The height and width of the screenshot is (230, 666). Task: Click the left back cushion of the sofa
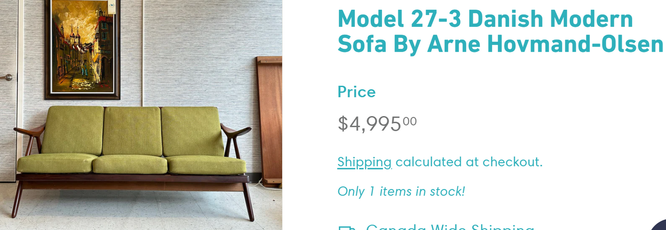click(72, 130)
